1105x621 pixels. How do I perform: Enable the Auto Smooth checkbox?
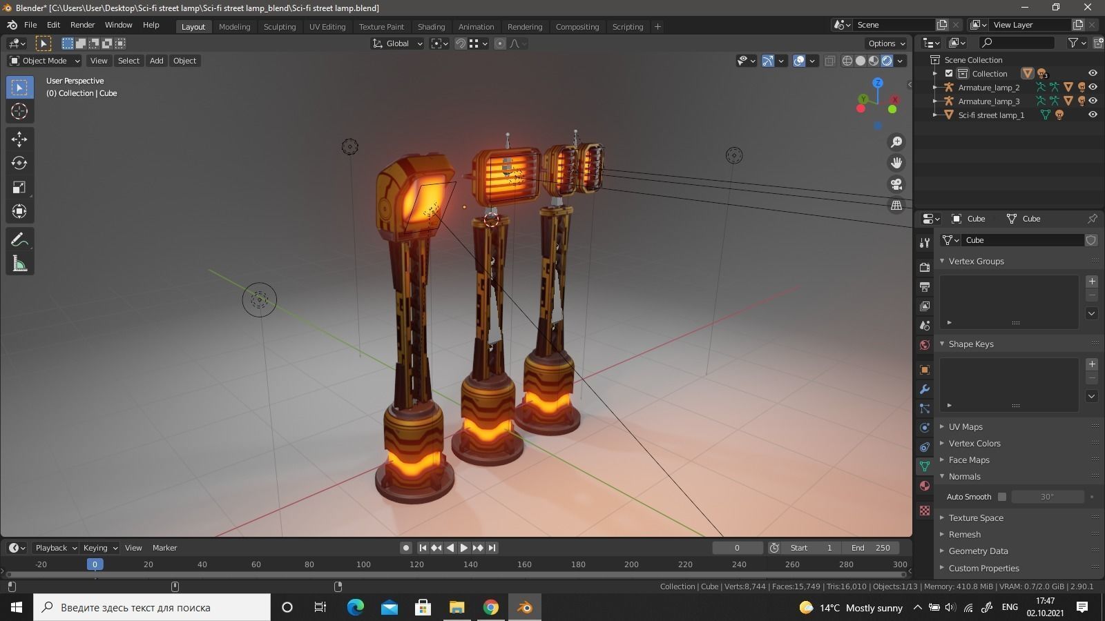[x=1002, y=497]
